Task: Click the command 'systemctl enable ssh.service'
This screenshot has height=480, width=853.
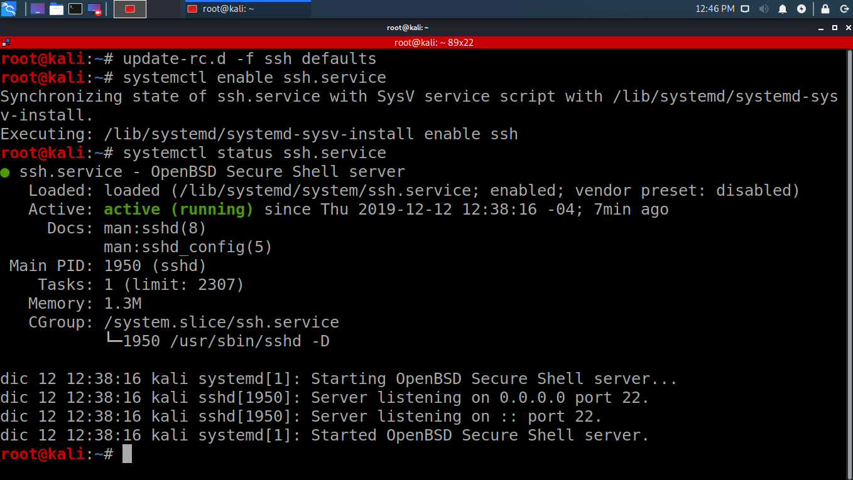Action: [x=254, y=78]
